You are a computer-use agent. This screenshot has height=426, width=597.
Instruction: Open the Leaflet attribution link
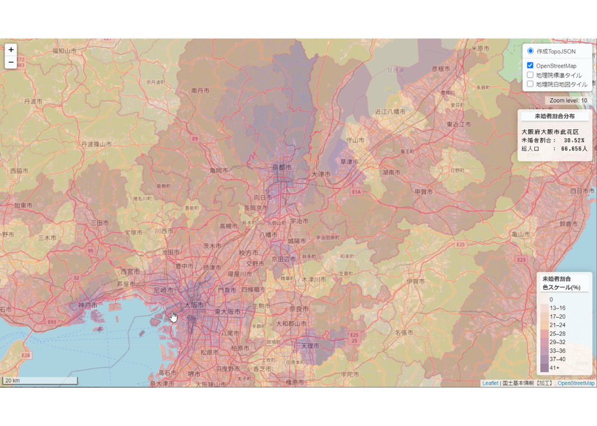(x=490, y=383)
